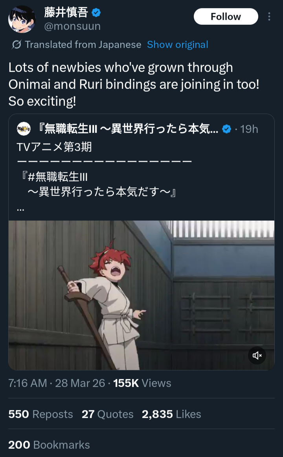The width and height of the screenshot is (283, 457).
Task: Follow the @monsuun account
Action: 226,17
